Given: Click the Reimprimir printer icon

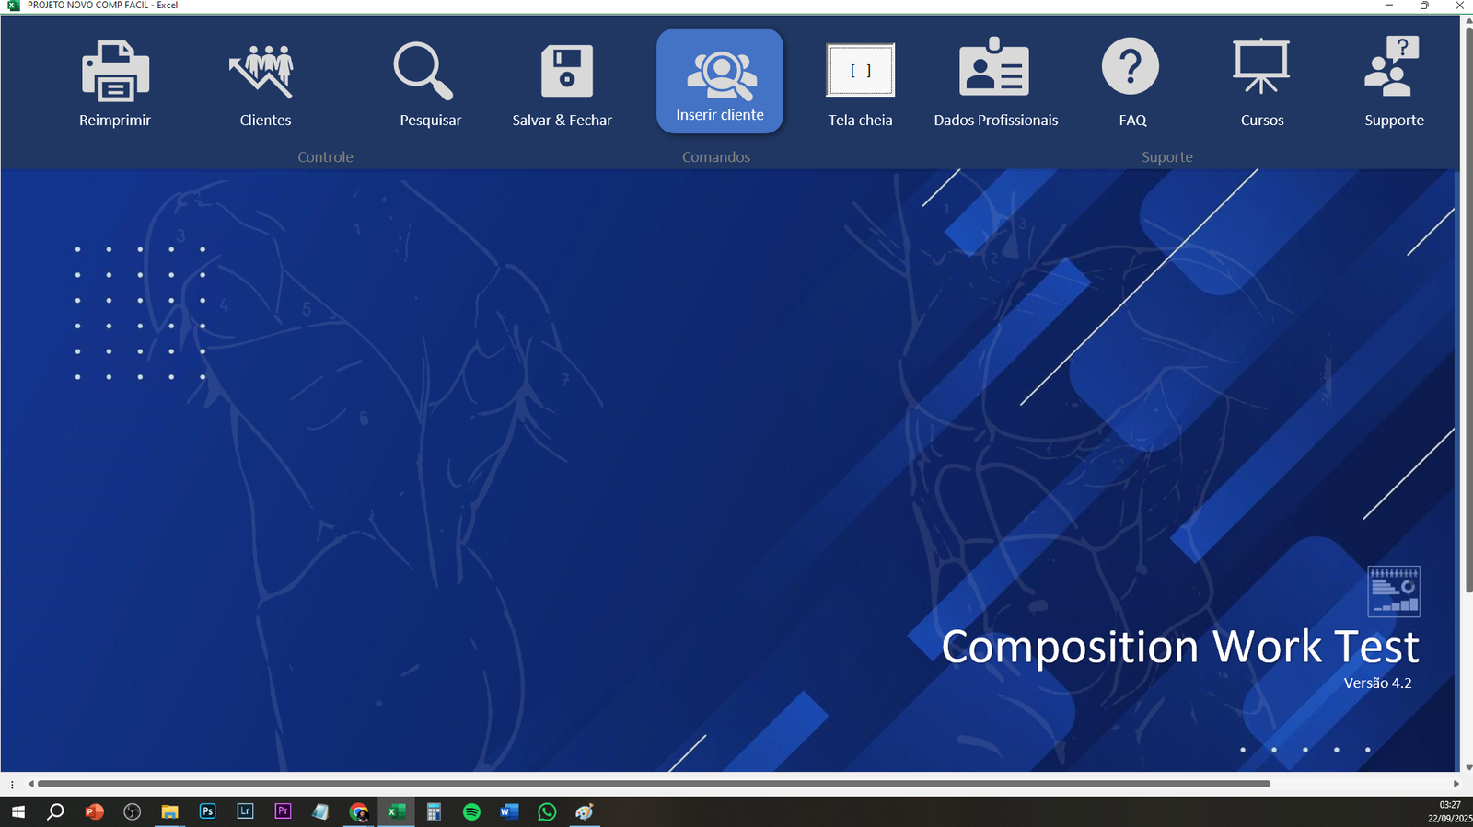Looking at the screenshot, I should coord(115,71).
